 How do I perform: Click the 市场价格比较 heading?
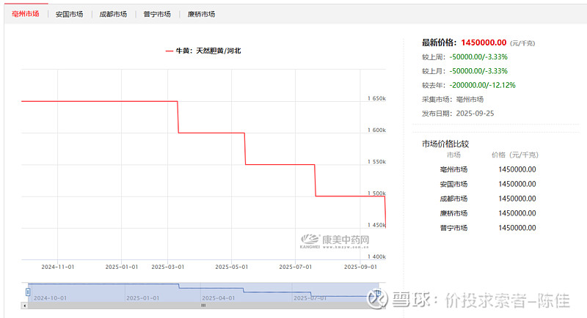click(445, 144)
